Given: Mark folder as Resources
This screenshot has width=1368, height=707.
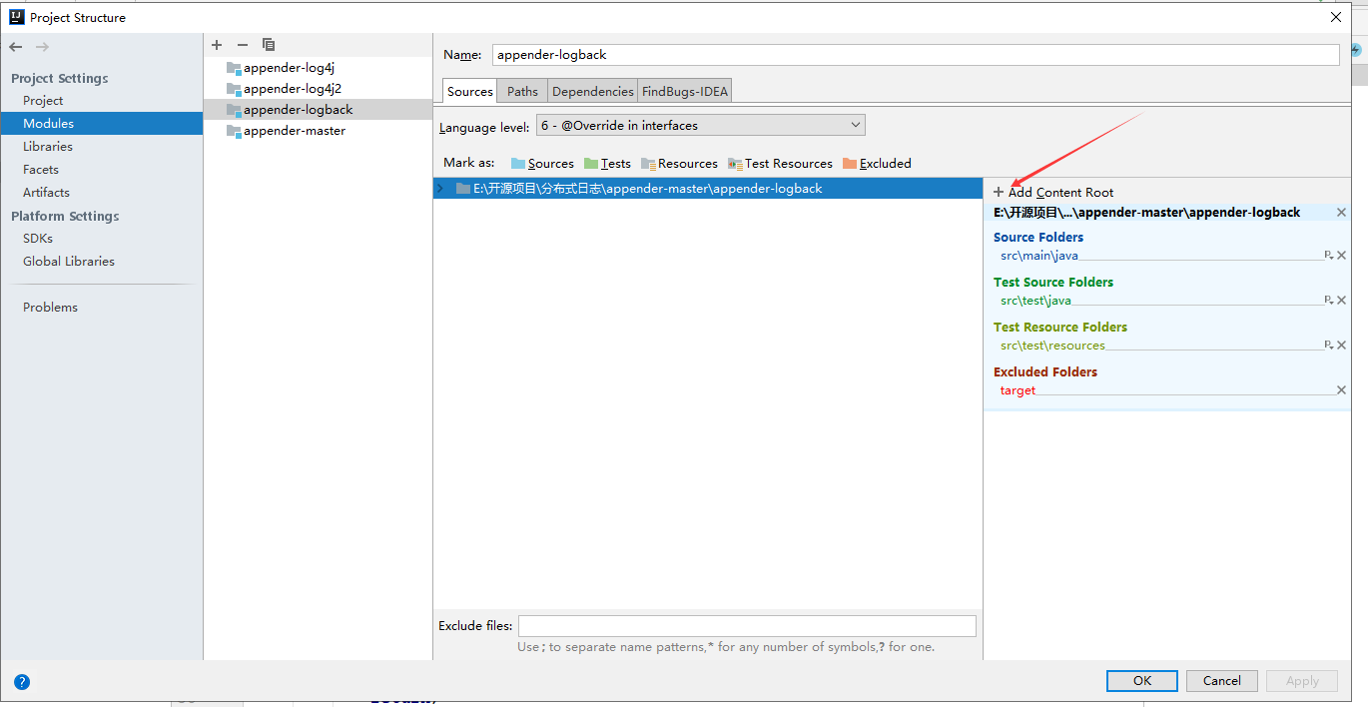Looking at the screenshot, I should [679, 164].
